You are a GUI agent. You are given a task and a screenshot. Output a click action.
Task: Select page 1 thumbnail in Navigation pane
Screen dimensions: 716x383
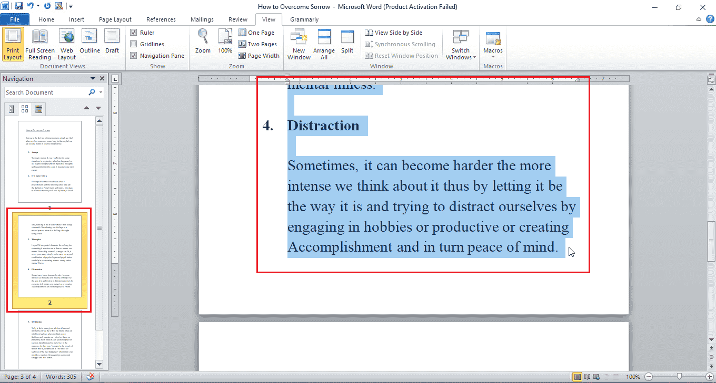coord(49,161)
